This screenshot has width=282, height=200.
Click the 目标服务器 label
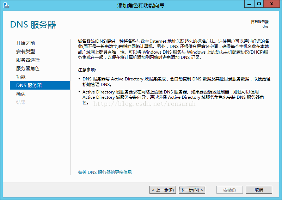pyautogui.click(x=260, y=22)
